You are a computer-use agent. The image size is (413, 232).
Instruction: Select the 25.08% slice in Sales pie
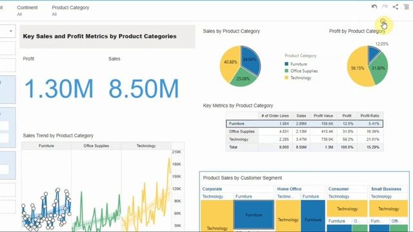pos(243,79)
